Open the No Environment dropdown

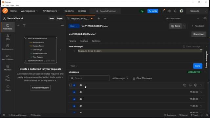pyautogui.click(x=182, y=18)
